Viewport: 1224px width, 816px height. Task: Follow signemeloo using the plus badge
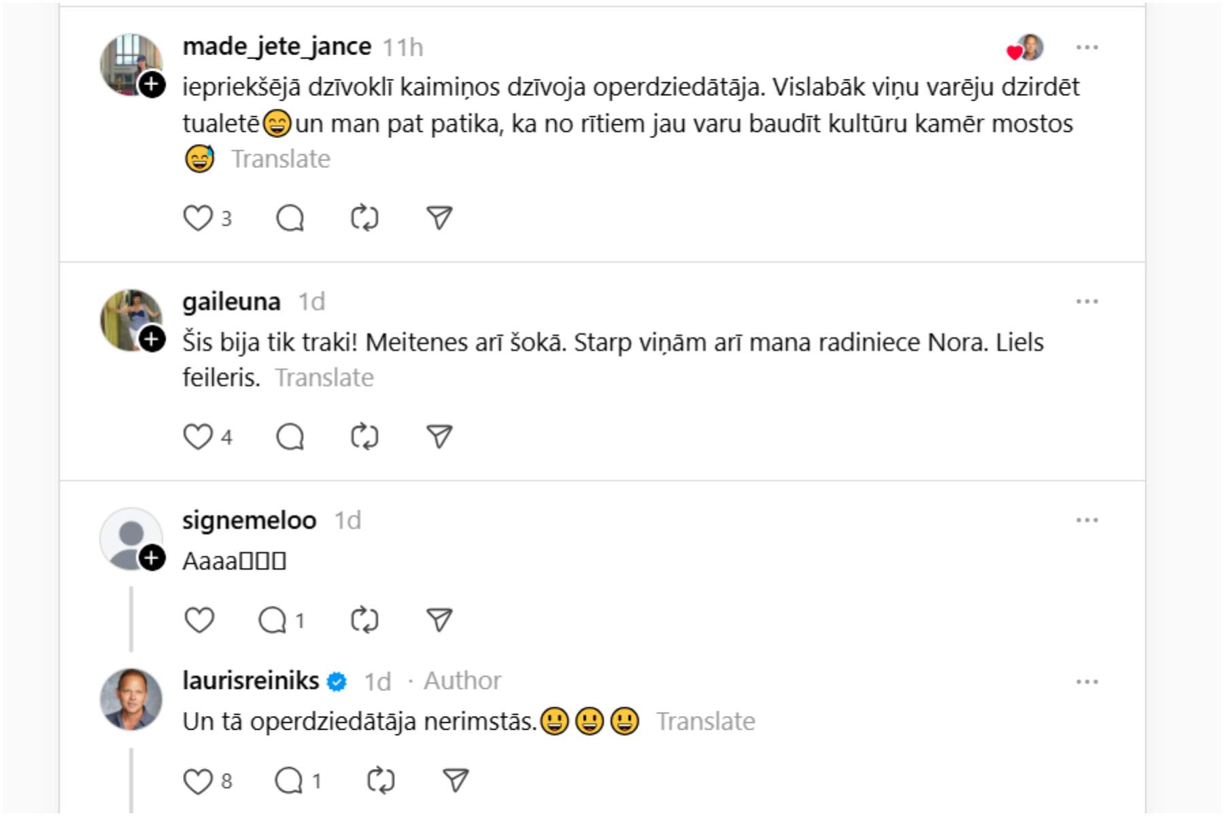pyautogui.click(x=152, y=558)
